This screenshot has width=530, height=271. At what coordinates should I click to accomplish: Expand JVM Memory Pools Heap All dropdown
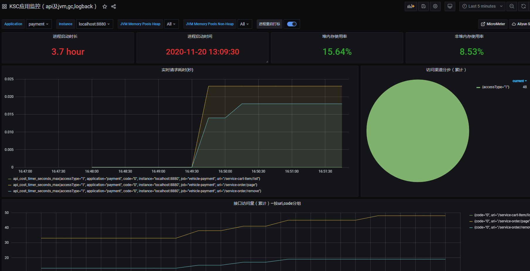click(x=171, y=24)
